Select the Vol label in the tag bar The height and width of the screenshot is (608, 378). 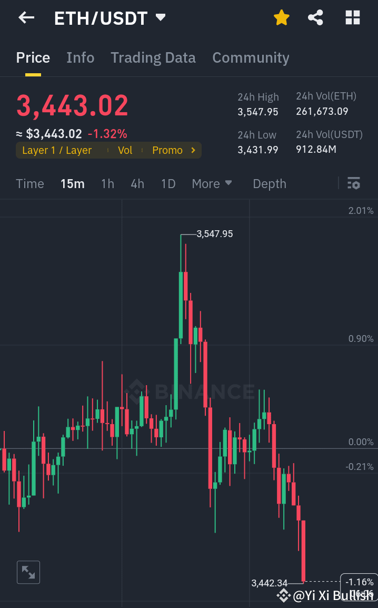coord(125,150)
